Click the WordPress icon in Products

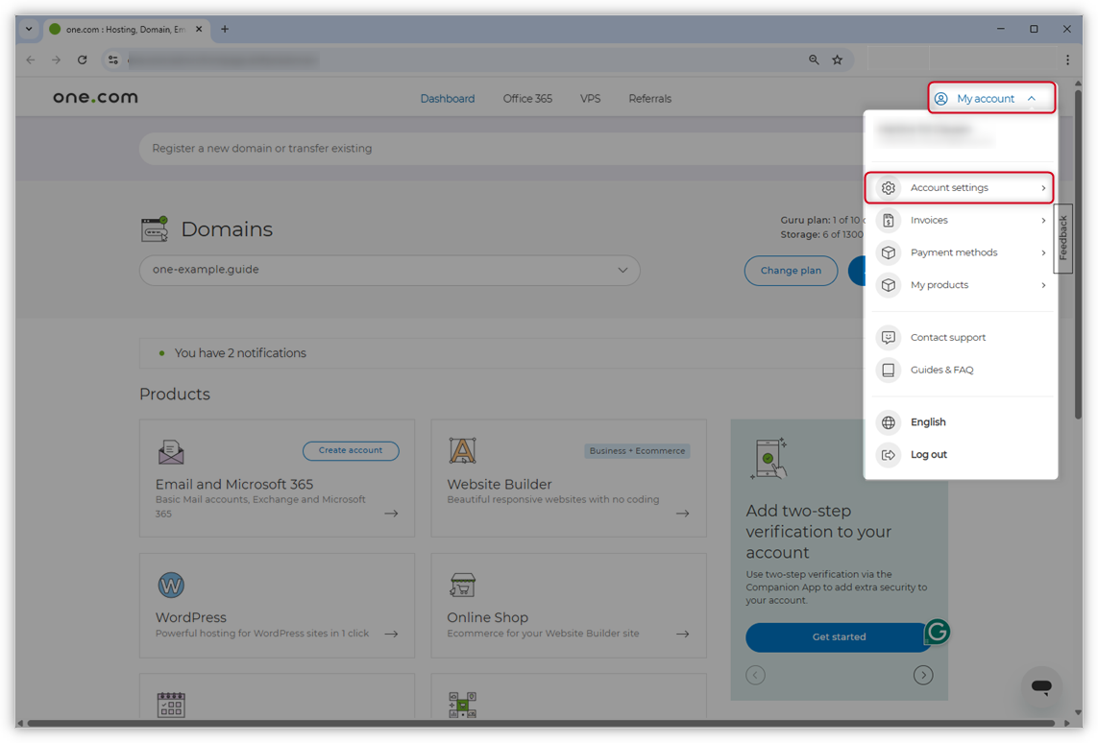coord(171,585)
